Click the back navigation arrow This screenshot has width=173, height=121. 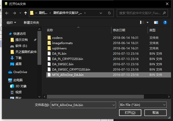pyautogui.click(x=7, y=13)
